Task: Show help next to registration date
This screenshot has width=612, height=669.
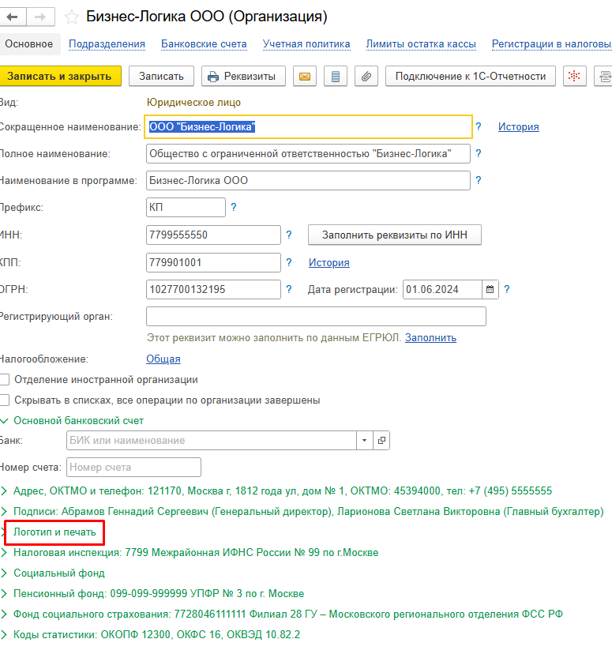Action: pyautogui.click(x=507, y=289)
